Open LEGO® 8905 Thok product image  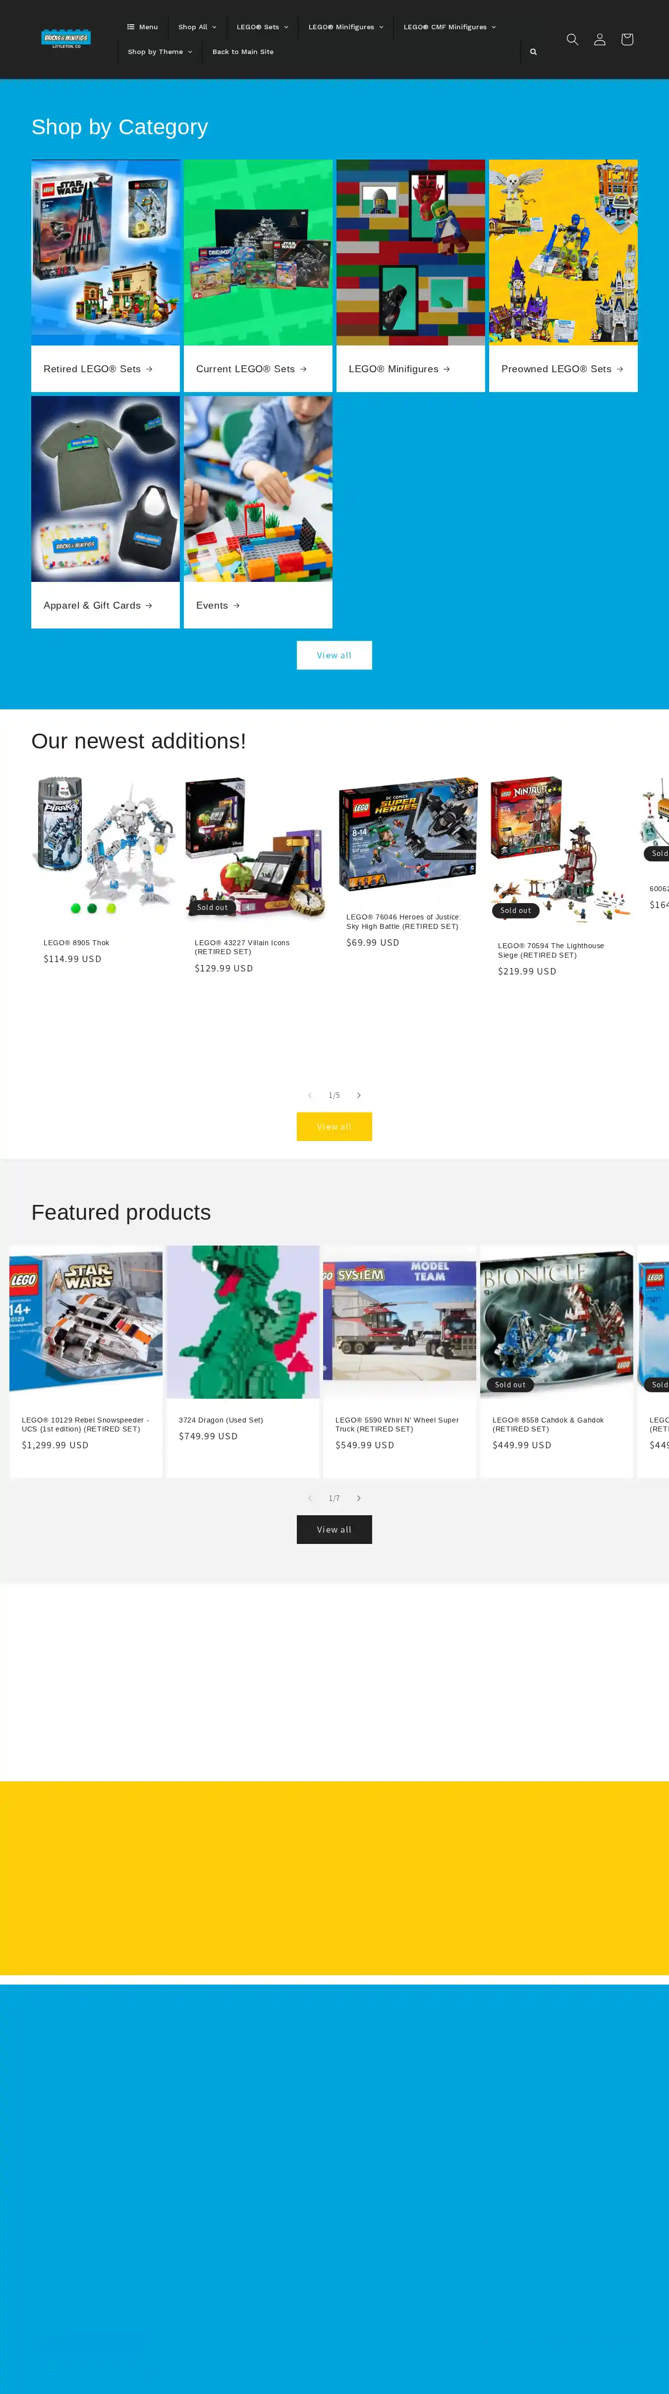pyautogui.click(x=104, y=848)
